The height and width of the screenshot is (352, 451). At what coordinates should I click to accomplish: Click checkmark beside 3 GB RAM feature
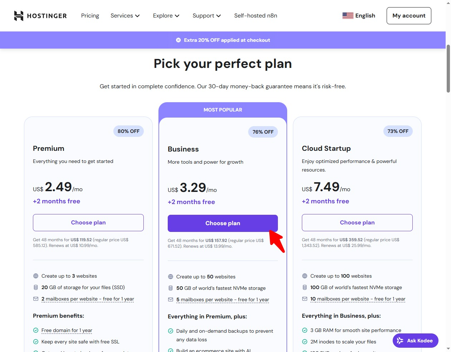(305, 330)
